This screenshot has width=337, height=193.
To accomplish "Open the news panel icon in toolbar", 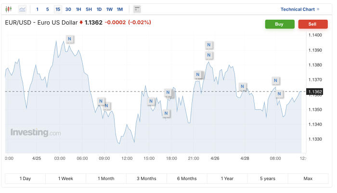I will 137,9.
